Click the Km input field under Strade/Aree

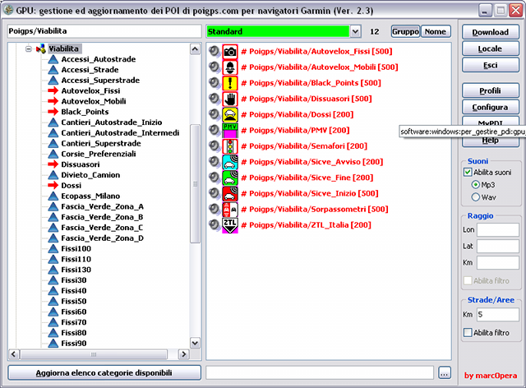[497, 314]
